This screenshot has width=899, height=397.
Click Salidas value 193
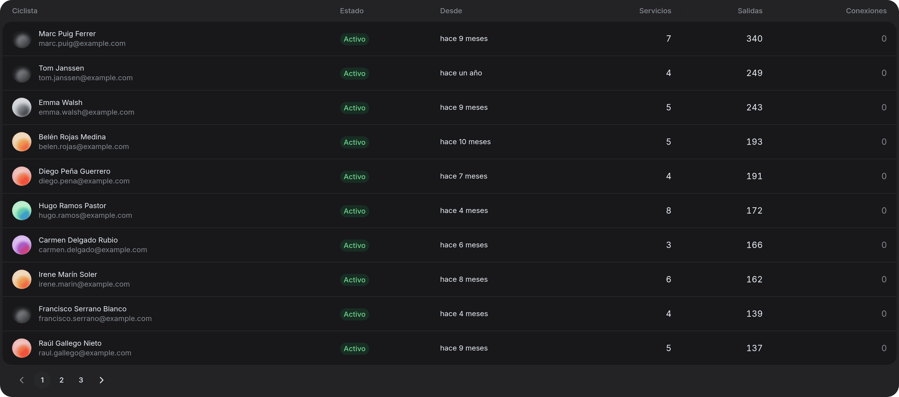click(x=754, y=142)
